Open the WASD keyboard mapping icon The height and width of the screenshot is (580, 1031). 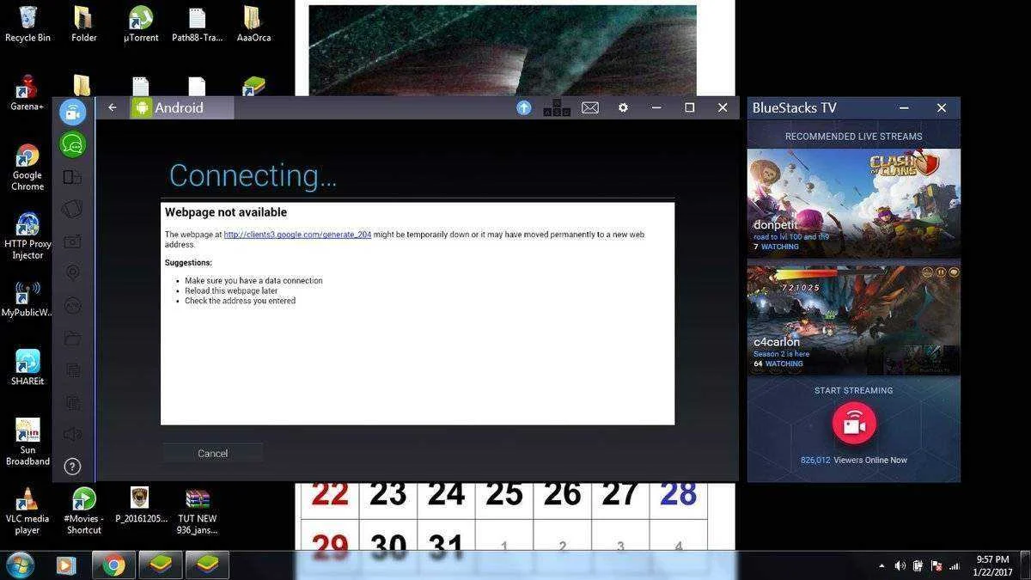(557, 107)
